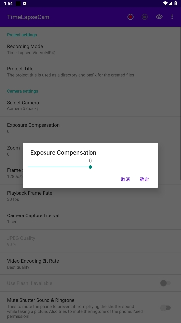Open Video Encoding Bit Rate setting
The height and width of the screenshot is (323, 181).
coord(90,264)
